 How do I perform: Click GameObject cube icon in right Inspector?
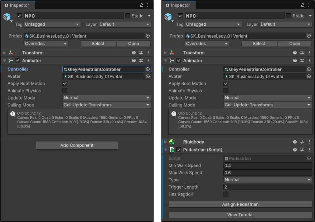coord(168,17)
